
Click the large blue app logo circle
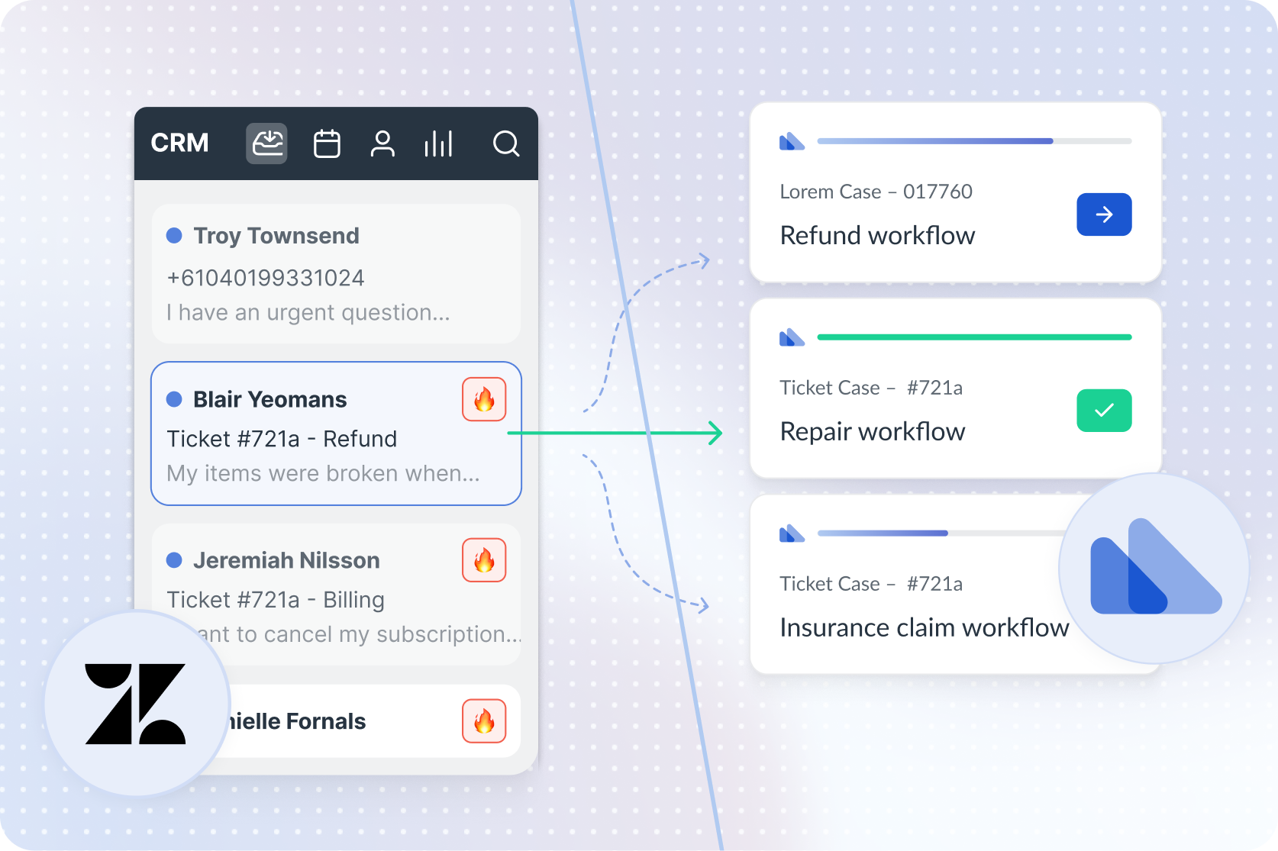[x=1154, y=569]
